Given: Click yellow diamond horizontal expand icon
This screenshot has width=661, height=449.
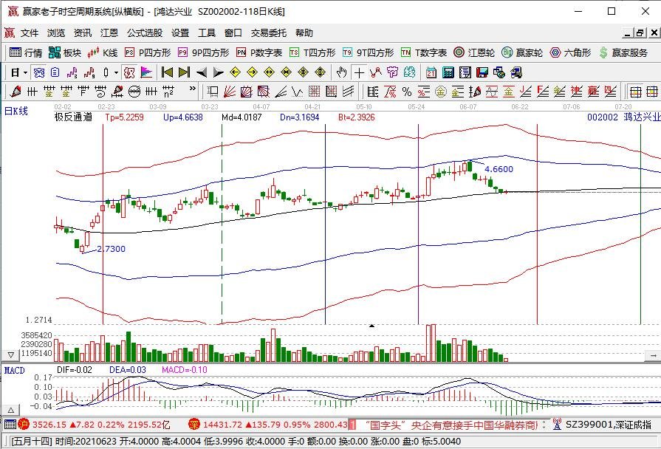Looking at the screenshot, I should click(269, 73).
